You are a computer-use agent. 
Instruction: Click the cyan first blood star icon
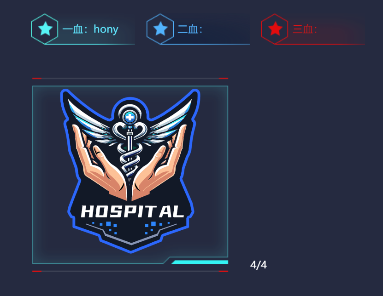45,29
